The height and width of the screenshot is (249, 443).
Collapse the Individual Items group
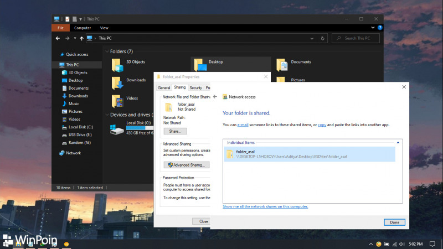(398, 143)
